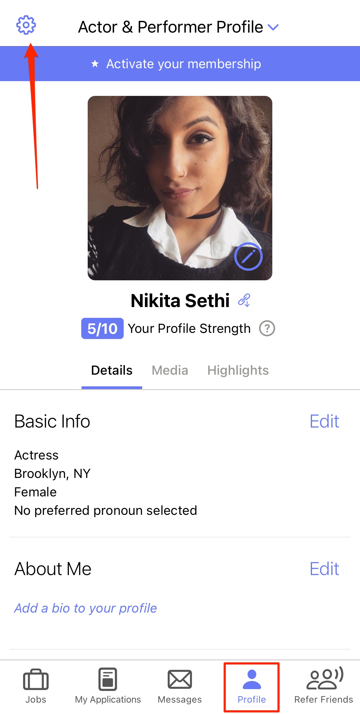
Task: Edit the About Me section
Action: (324, 569)
